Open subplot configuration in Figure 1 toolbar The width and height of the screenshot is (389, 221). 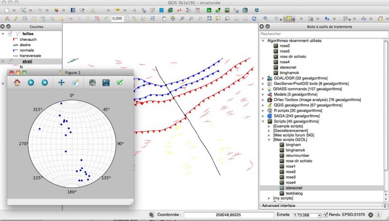click(x=92, y=83)
